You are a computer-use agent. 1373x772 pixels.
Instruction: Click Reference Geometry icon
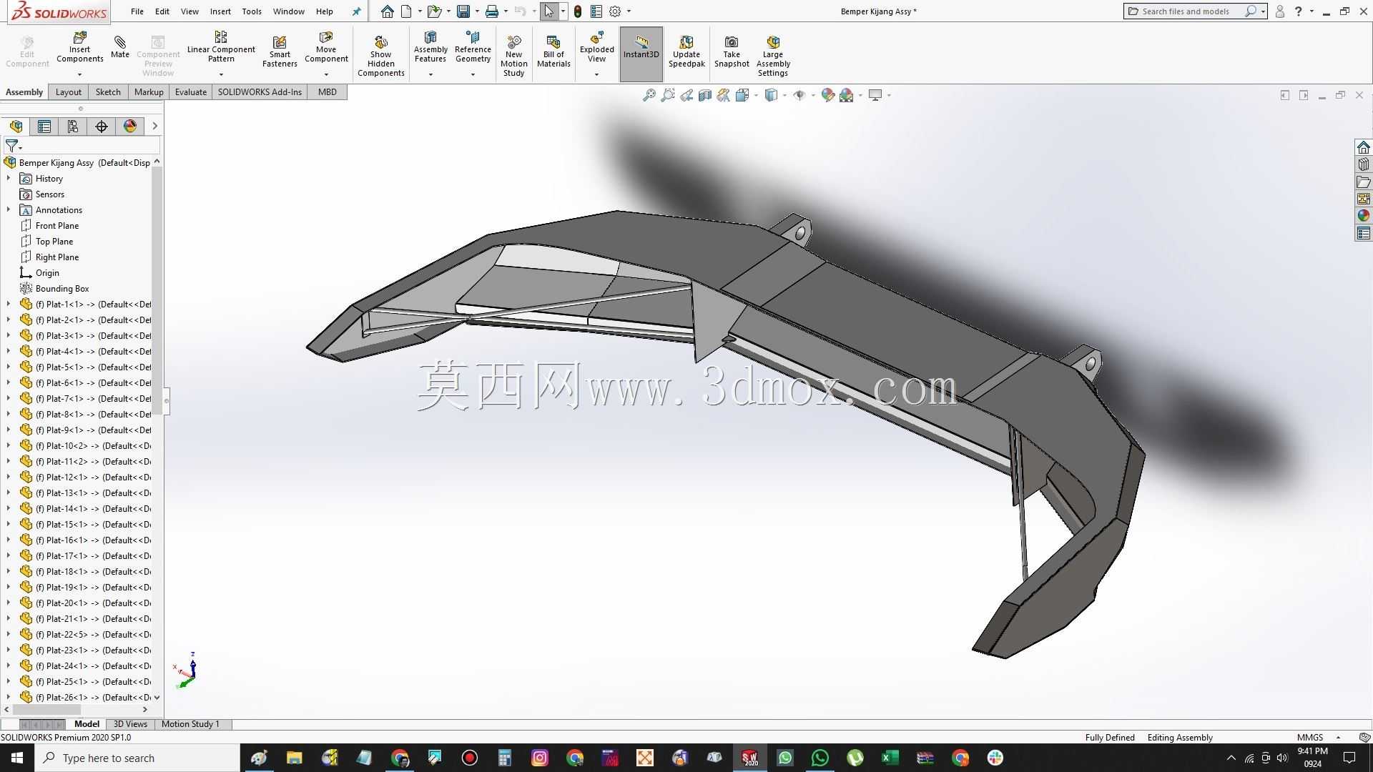click(473, 47)
